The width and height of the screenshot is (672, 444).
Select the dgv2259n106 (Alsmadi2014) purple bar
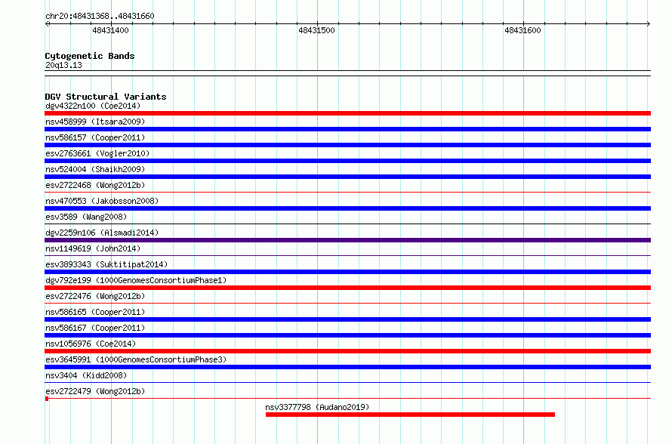tap(347, 240)
